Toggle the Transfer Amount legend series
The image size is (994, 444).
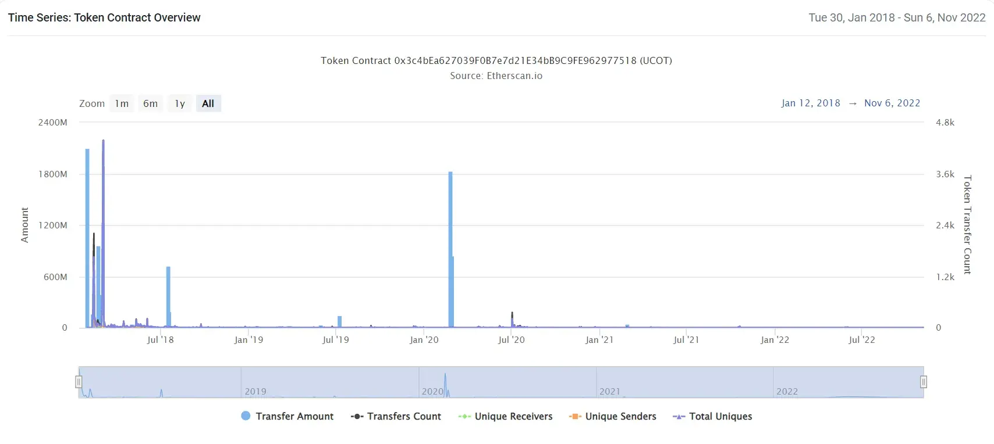(x=287, y=416)
